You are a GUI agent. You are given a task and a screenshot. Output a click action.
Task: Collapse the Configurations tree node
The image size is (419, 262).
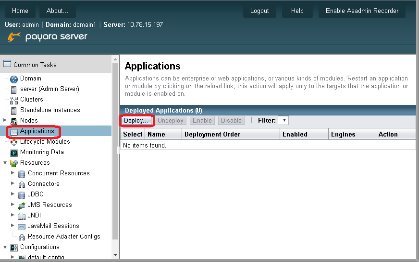pos(5,247)
